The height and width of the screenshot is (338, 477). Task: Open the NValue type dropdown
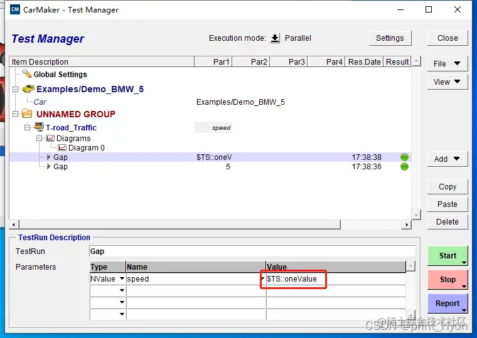pos(122,278)
